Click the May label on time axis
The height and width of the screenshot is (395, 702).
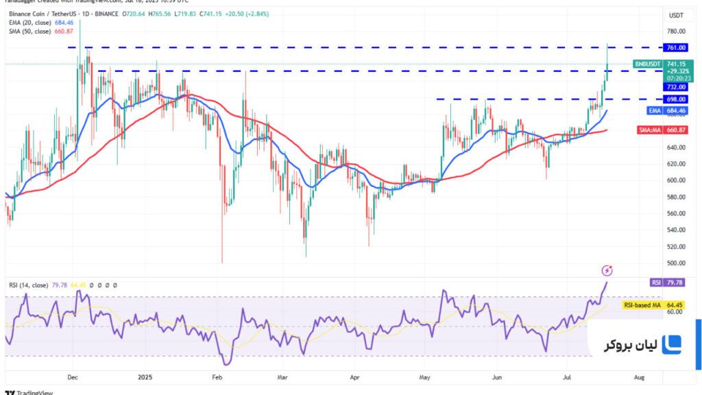(x=425, y=378)
